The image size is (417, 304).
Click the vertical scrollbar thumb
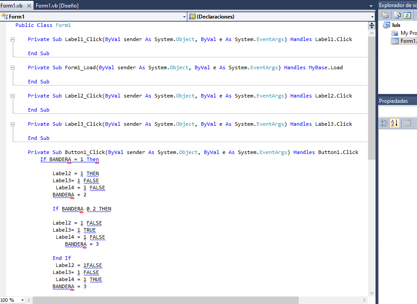pyautogui.click(x=372, y=98)
